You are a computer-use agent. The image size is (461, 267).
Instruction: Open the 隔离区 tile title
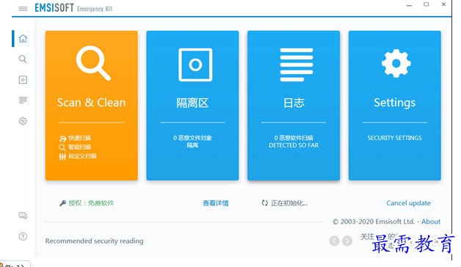tap(192, 103)
